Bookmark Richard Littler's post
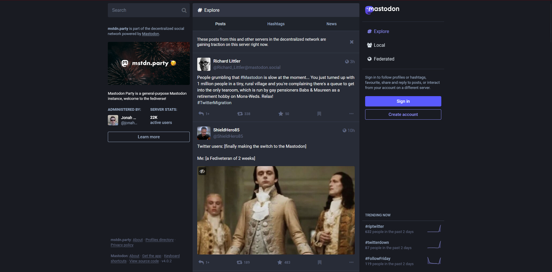Image resolution: width=552 pixels, height=272 pixels. click(x=319, y=114)
